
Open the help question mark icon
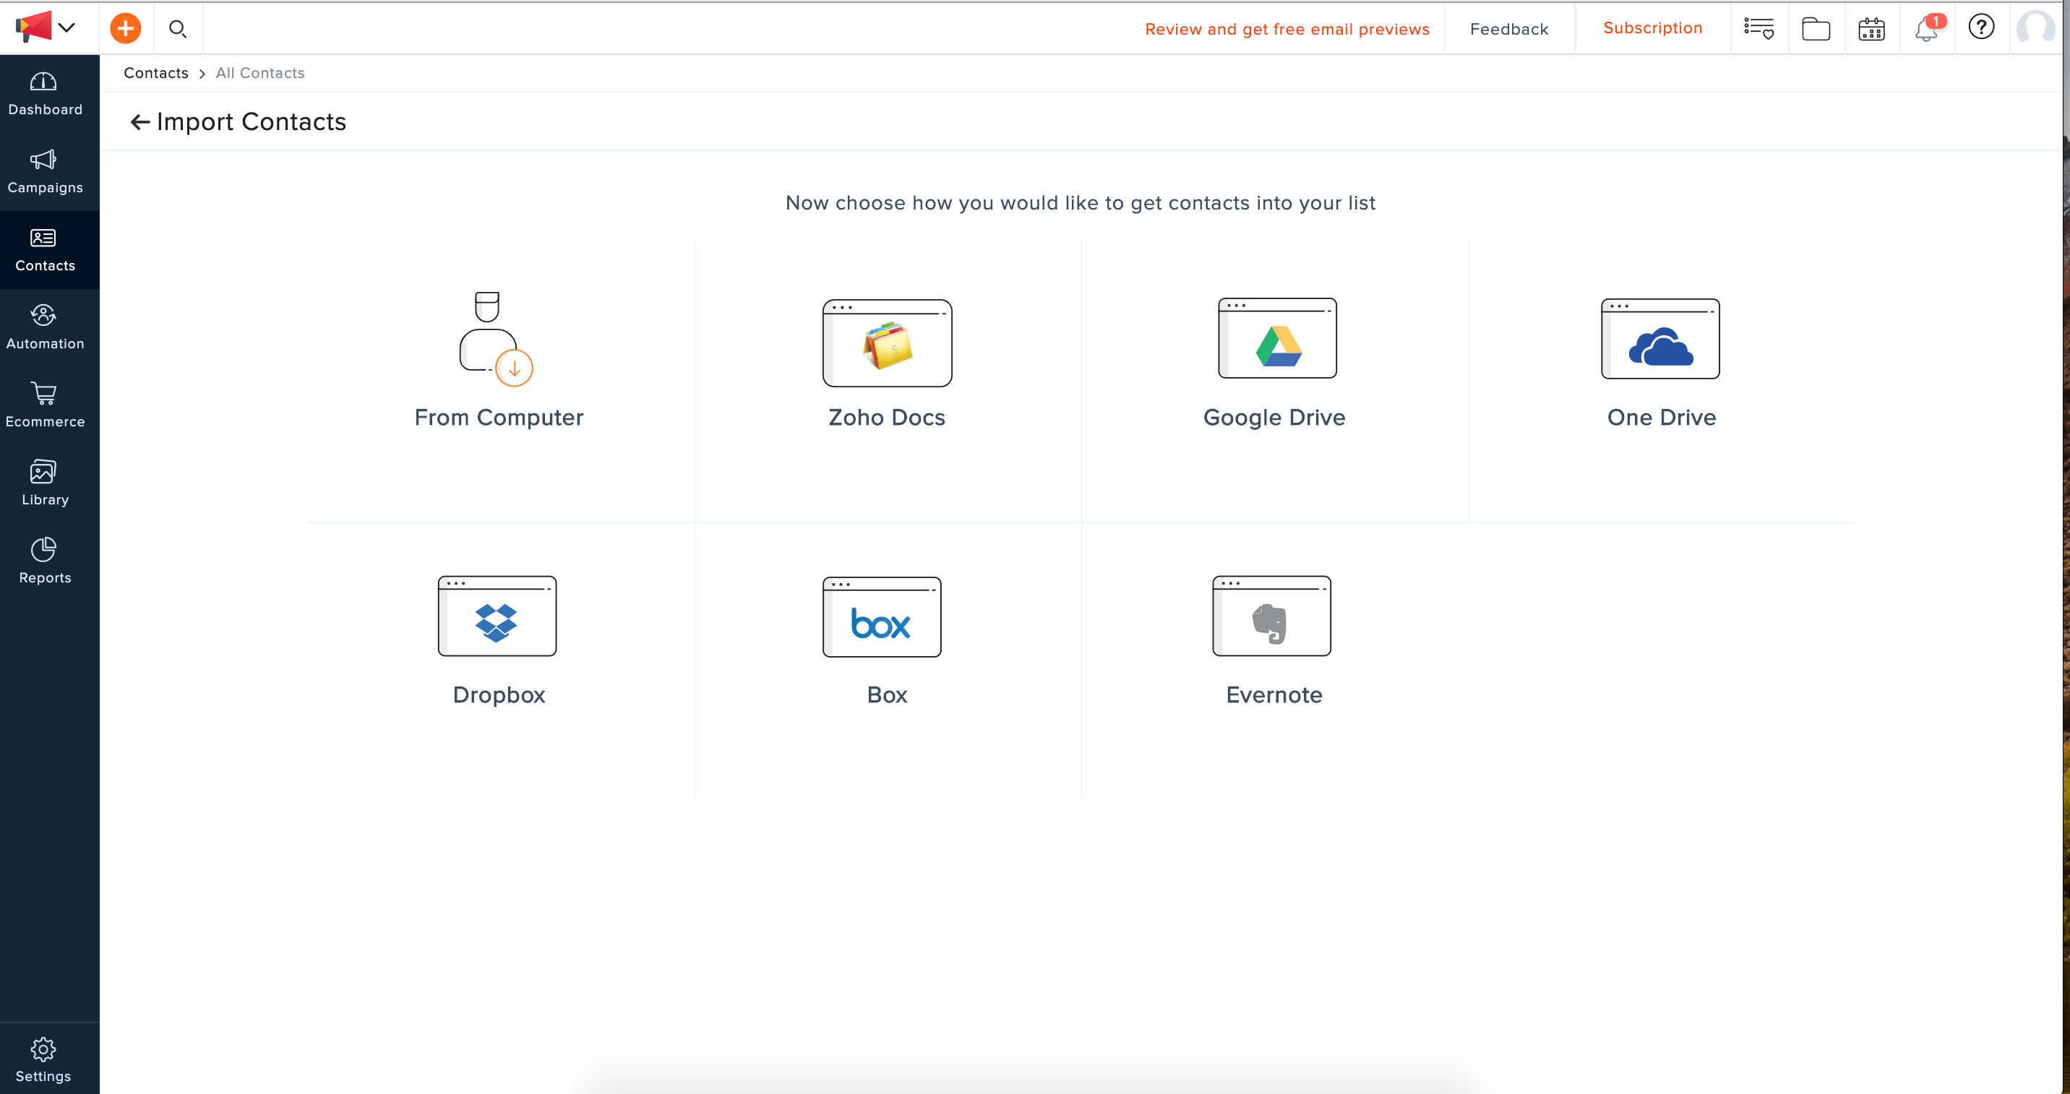point(1981,27)
